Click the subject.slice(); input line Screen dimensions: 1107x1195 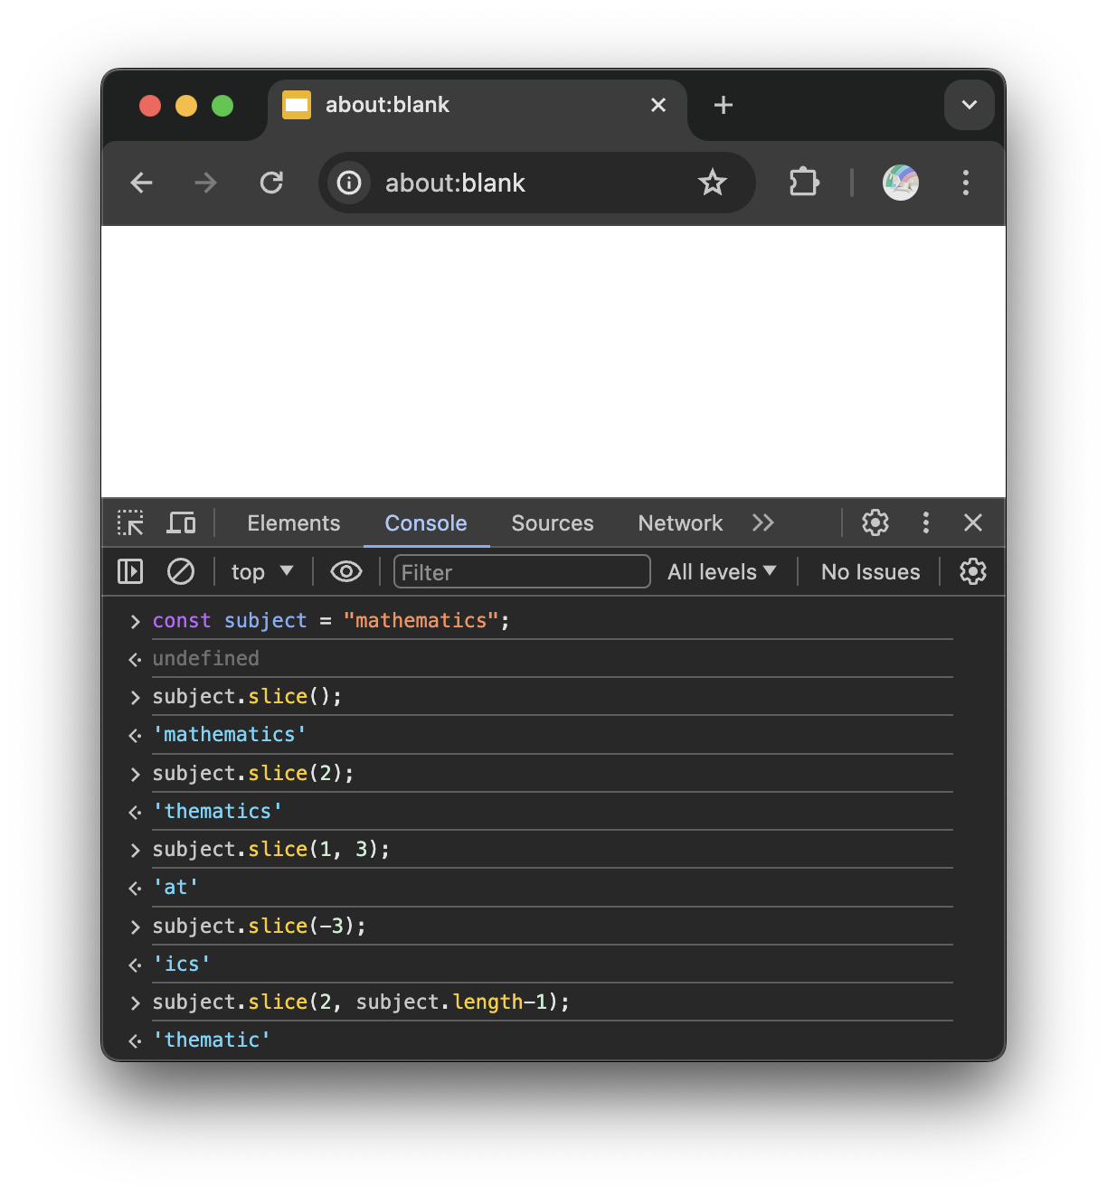coord(247,697)
